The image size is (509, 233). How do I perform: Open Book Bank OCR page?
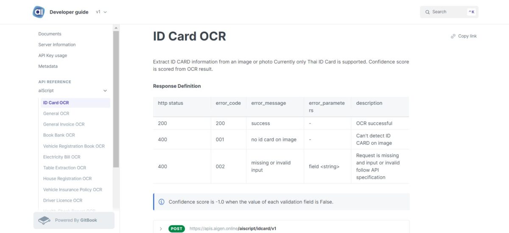[x=59, y=135]
